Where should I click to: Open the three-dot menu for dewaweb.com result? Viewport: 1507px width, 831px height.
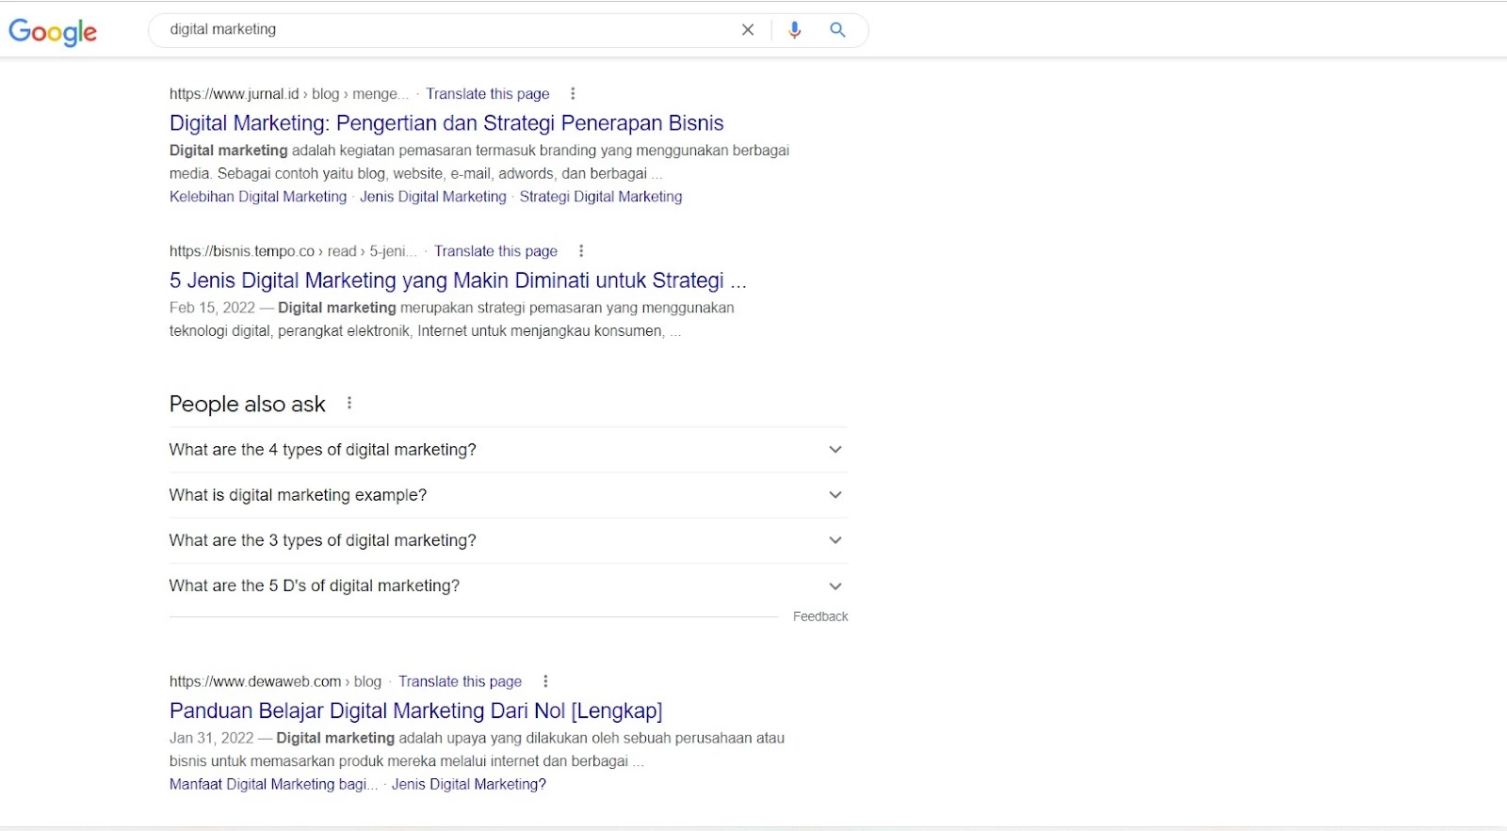pos(545,681)
